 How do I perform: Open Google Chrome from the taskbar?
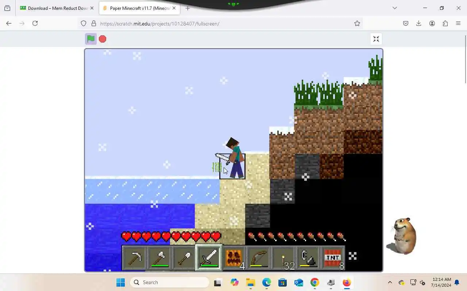point(315,282)
